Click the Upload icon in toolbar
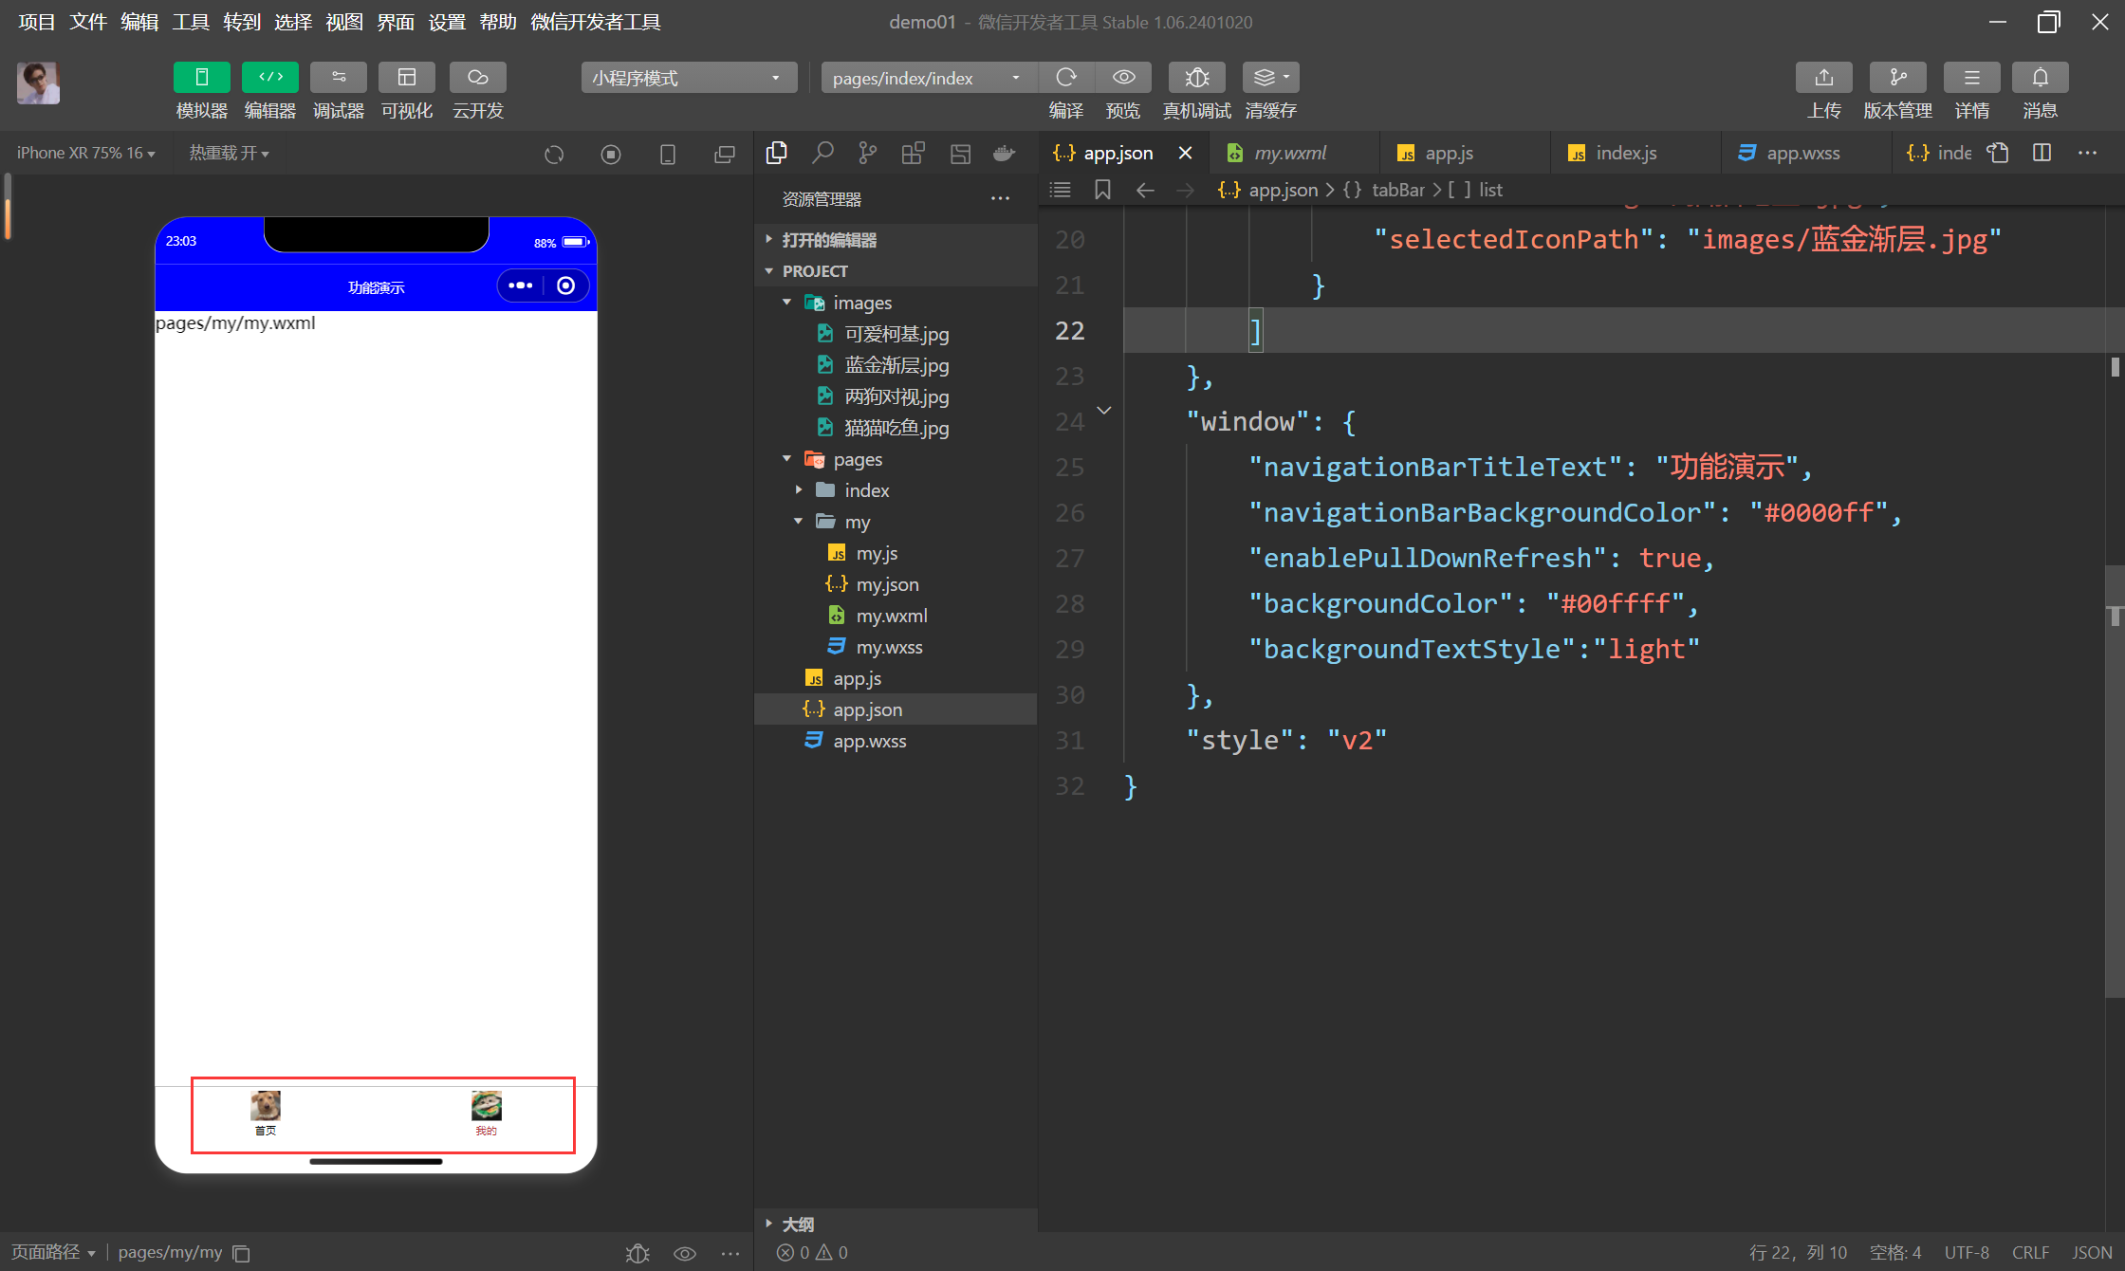The height and width of the screenshot is (1271, 2125). pyautogui.click(x=1823, y=78)
